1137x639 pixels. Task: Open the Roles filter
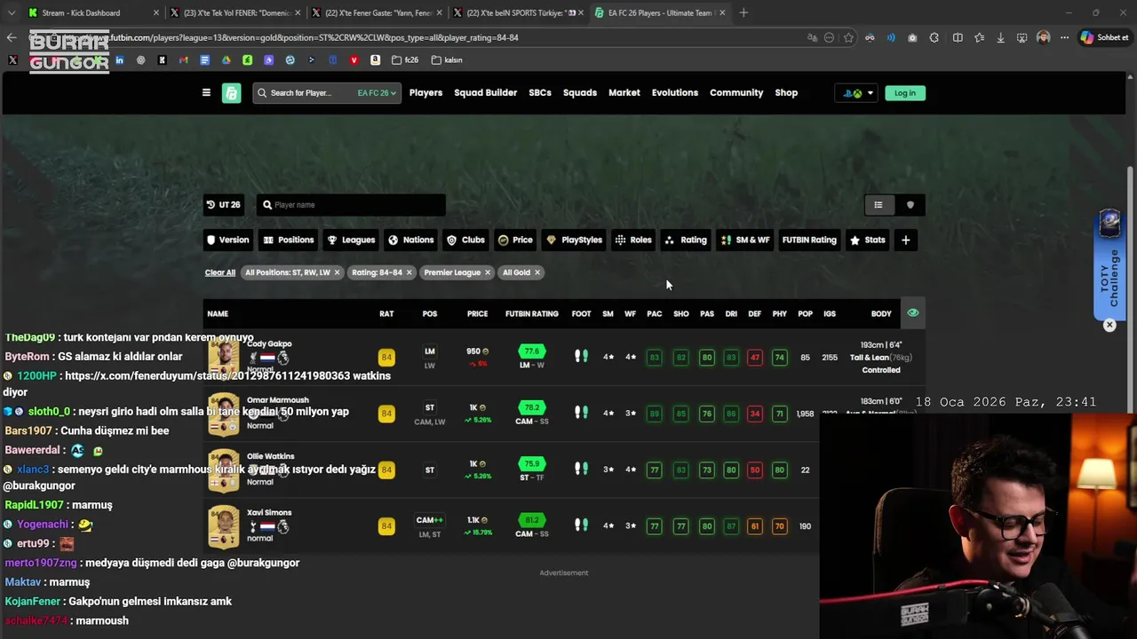point(634,241)
